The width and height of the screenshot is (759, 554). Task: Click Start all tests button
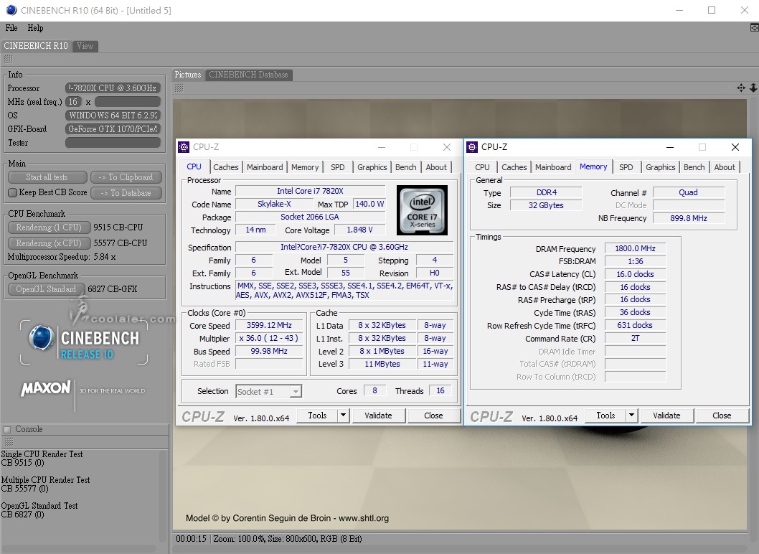47,177
